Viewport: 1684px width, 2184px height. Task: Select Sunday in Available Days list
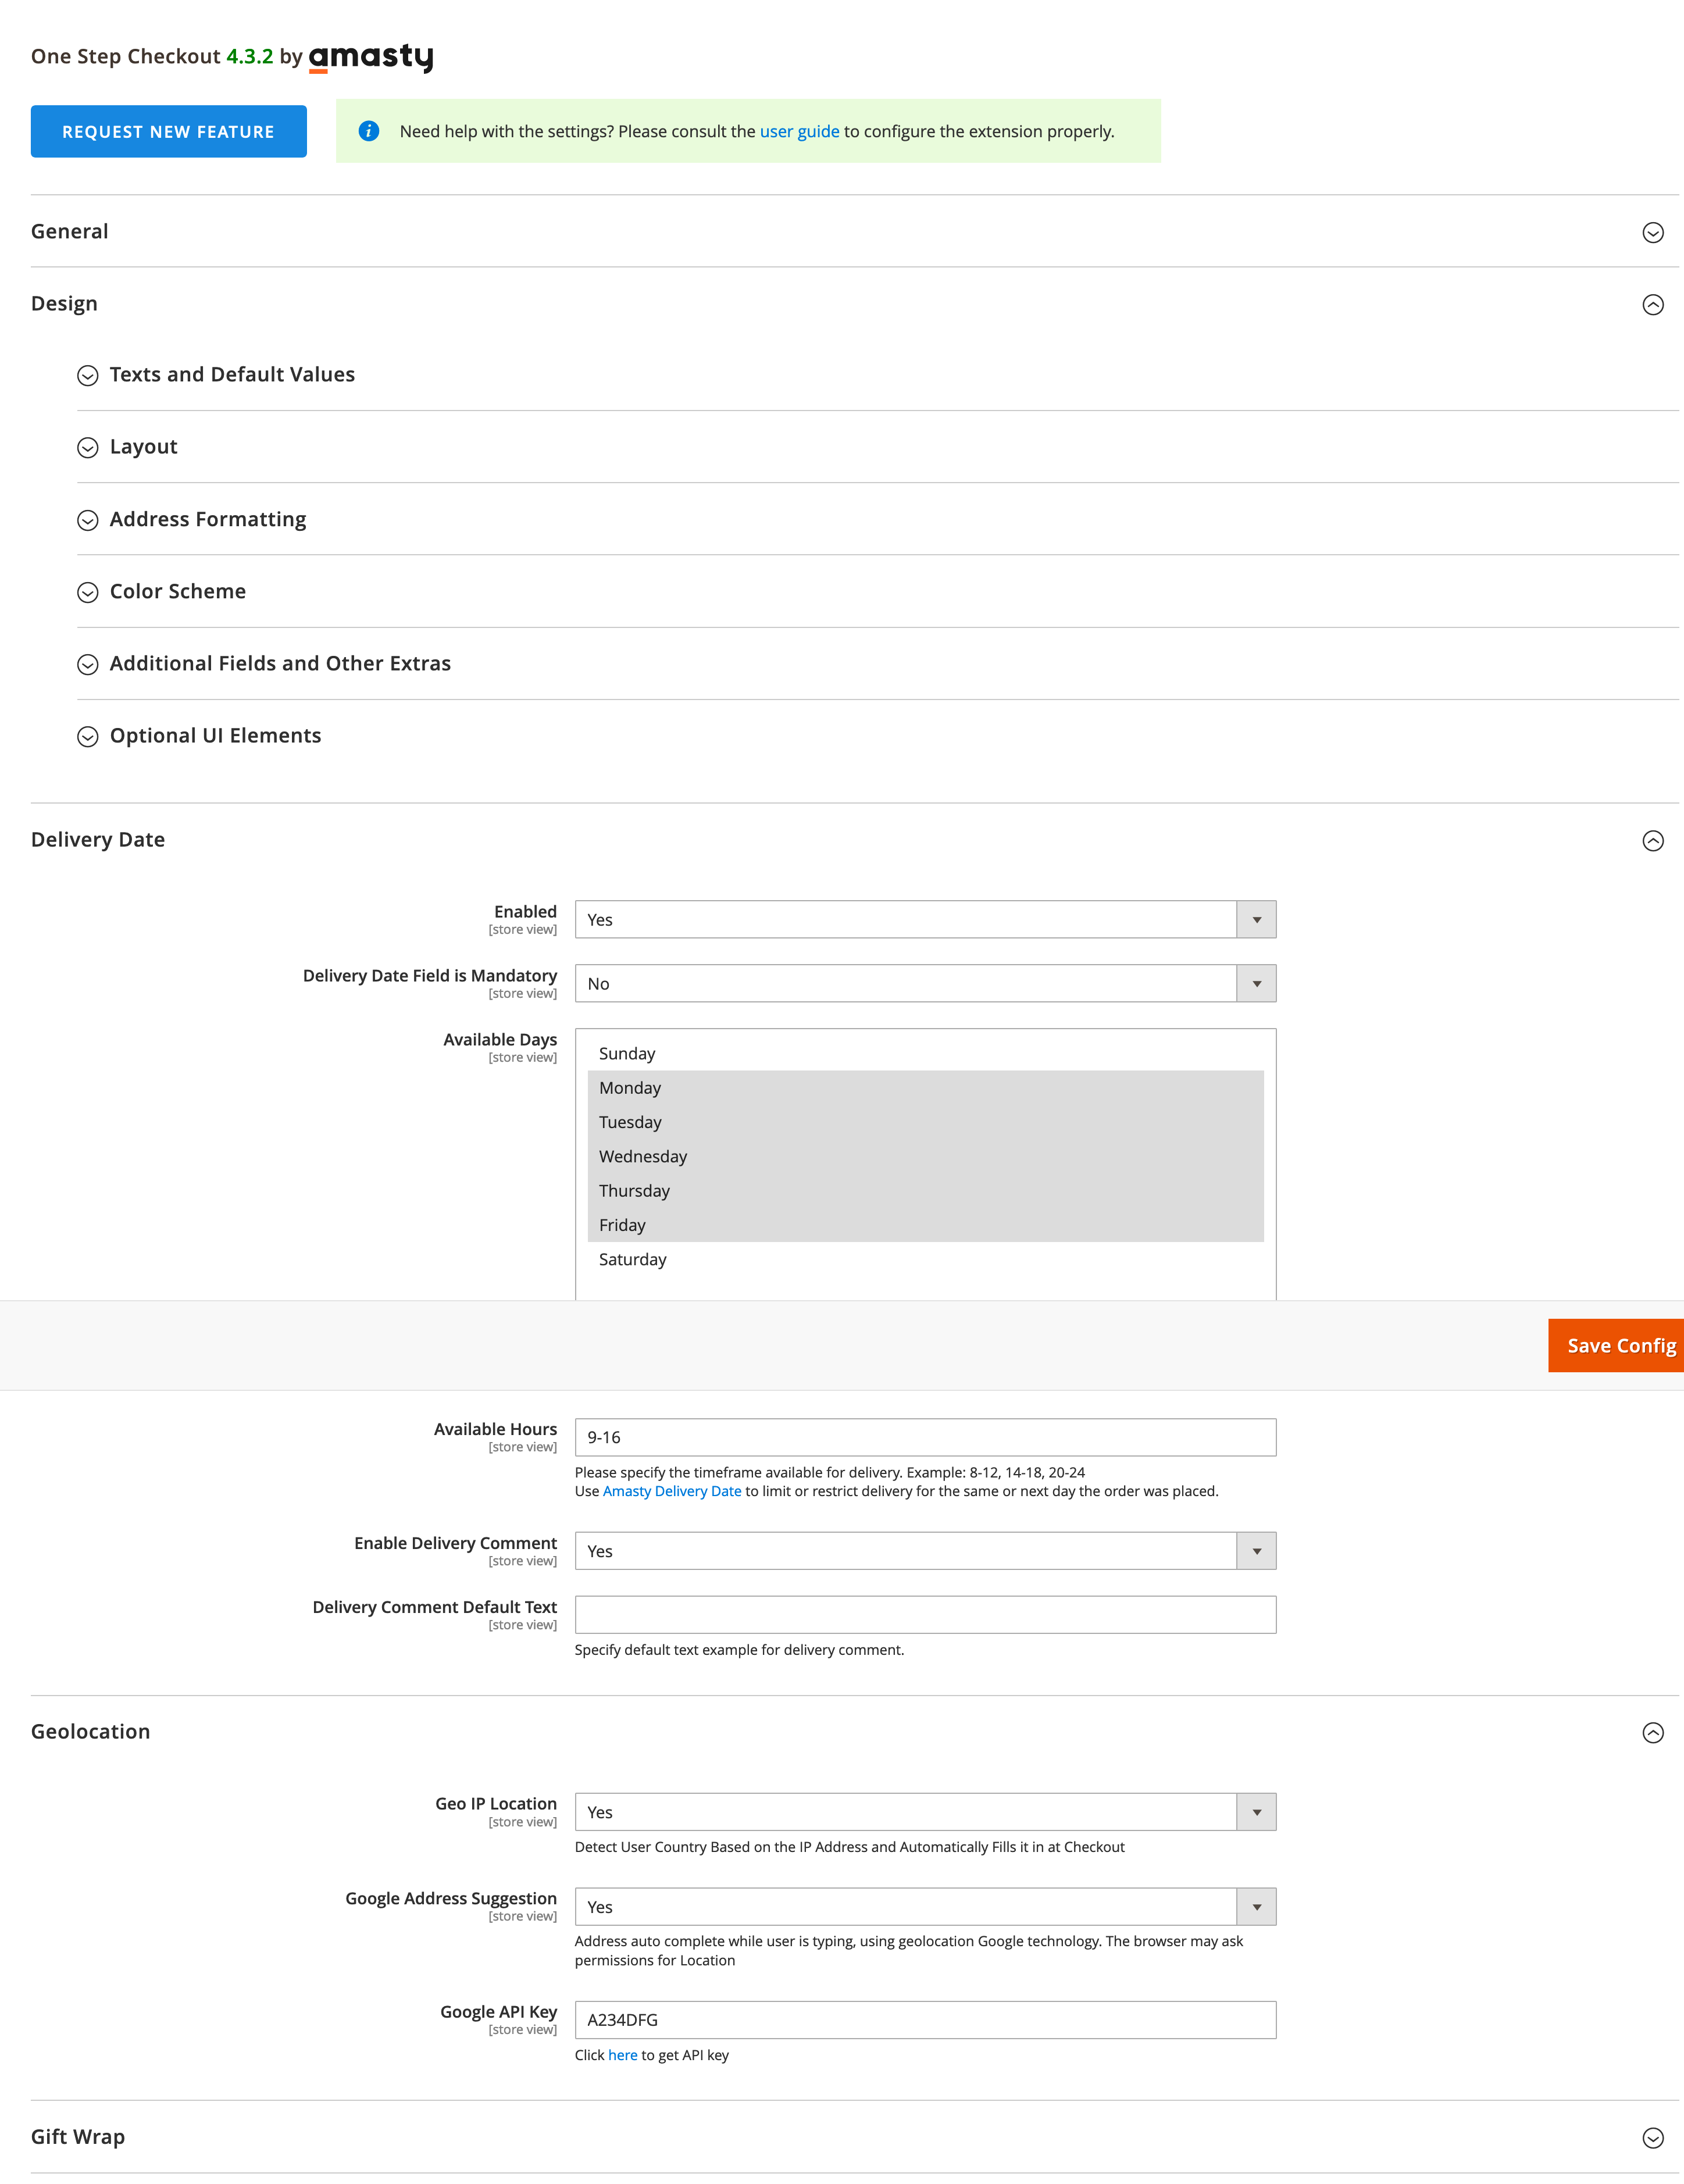point(627,1053)
